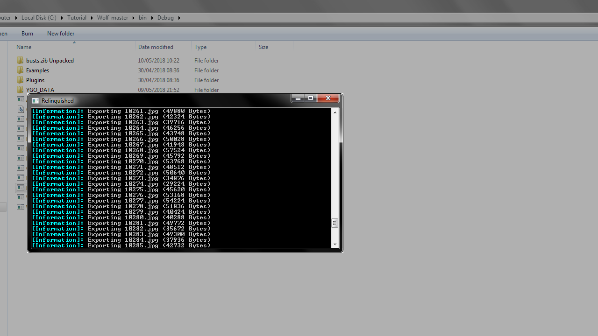Navigate to Wolf-master breadcrumb
The height and width of the screenshot is (336, 598).
(113, 18)
